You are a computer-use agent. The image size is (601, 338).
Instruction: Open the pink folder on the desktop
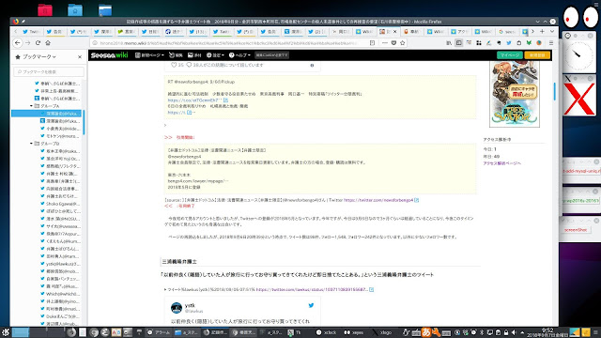coord(45,9)
